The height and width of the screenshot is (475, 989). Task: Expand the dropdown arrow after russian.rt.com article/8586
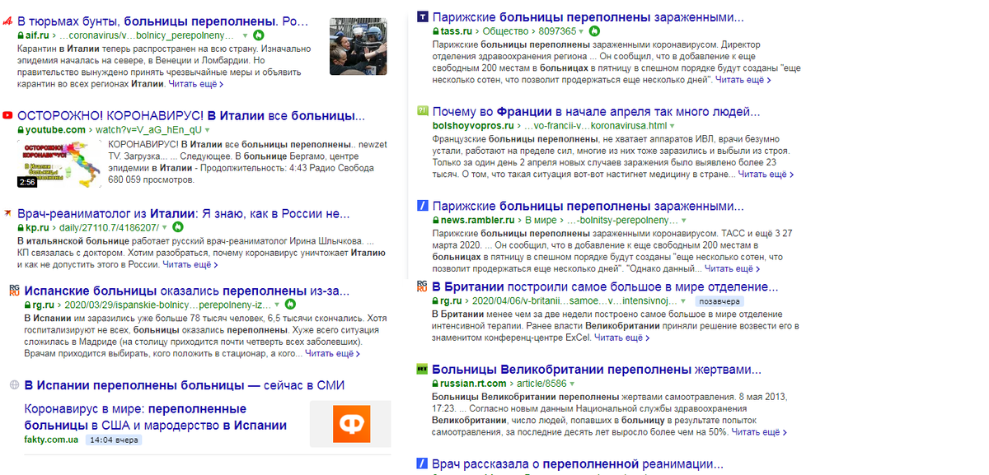click(570, 384)
